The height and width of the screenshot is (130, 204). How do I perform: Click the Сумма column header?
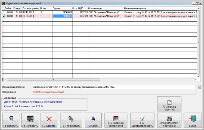point(63,8)
